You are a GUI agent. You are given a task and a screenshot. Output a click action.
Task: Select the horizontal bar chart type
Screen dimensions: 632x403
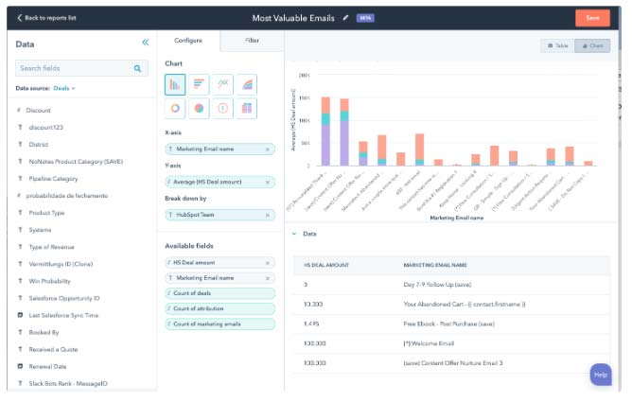click(x=199, y=84)
